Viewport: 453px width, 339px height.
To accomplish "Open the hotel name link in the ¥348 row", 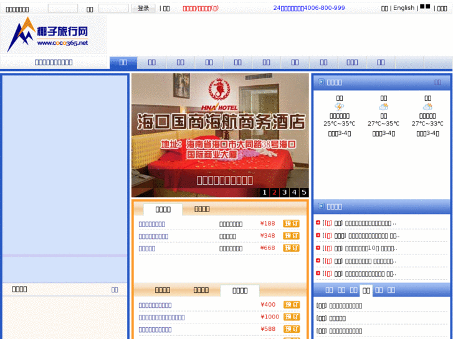I will coord(153,236).
